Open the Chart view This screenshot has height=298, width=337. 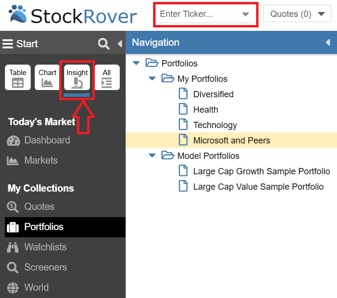pyautogui.click(x=47, y=78)
